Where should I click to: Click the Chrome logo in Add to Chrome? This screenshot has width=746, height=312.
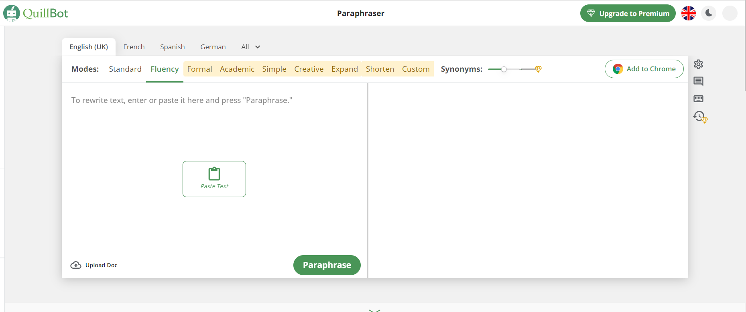pos(618,69)
